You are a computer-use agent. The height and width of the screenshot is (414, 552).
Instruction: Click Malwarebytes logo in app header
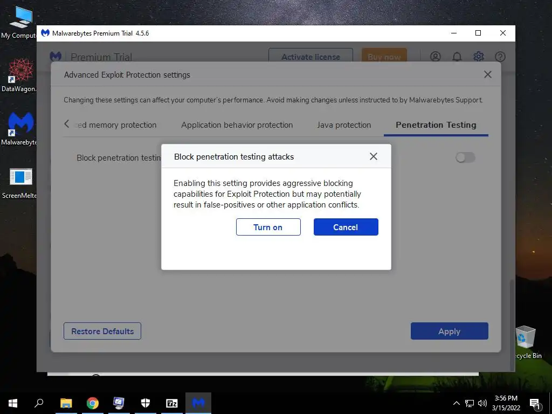[x=56, y=56]
